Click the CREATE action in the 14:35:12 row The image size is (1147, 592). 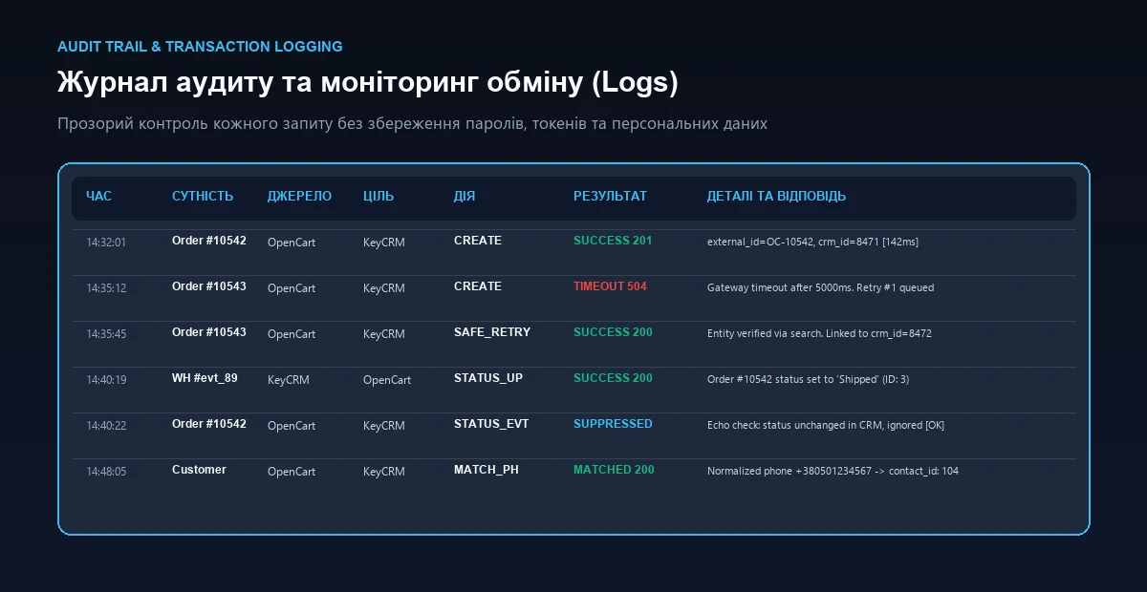pyautogui.click(x=478, y=286)
